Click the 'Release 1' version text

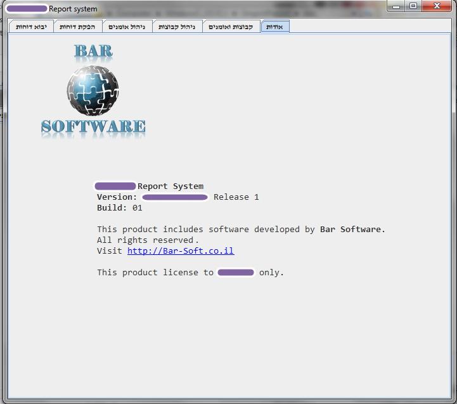click(x=236, y=197)
